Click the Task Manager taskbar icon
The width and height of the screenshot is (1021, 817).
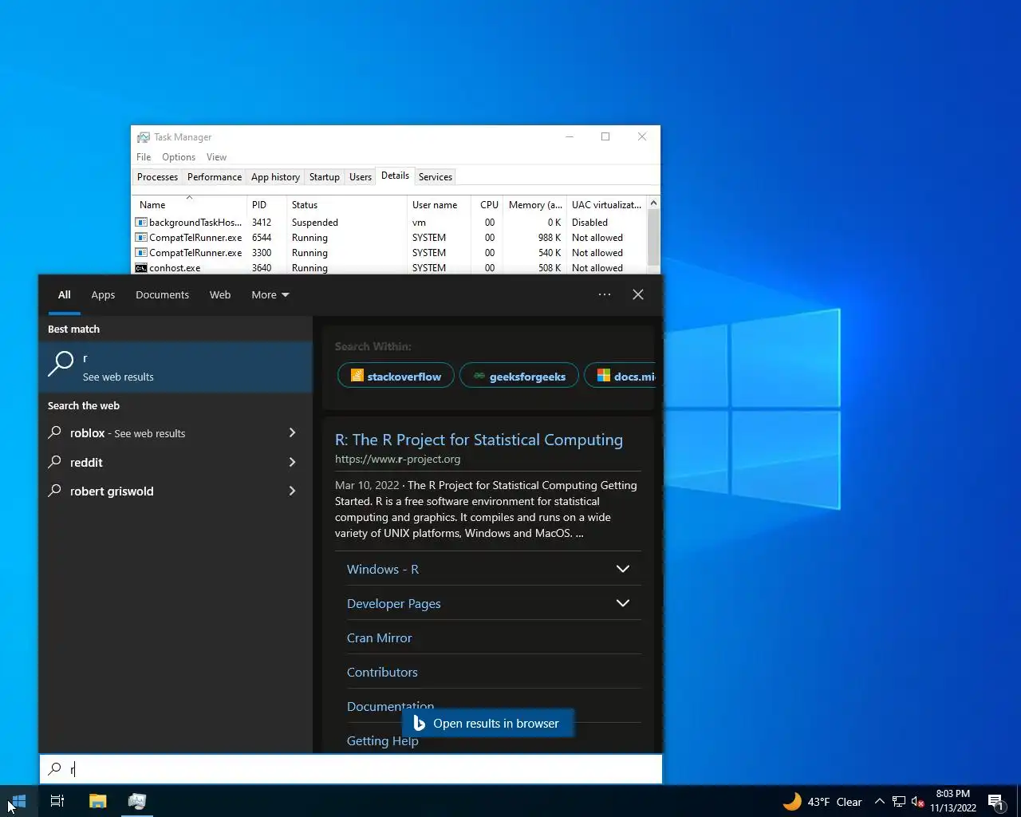pos(137,801)
